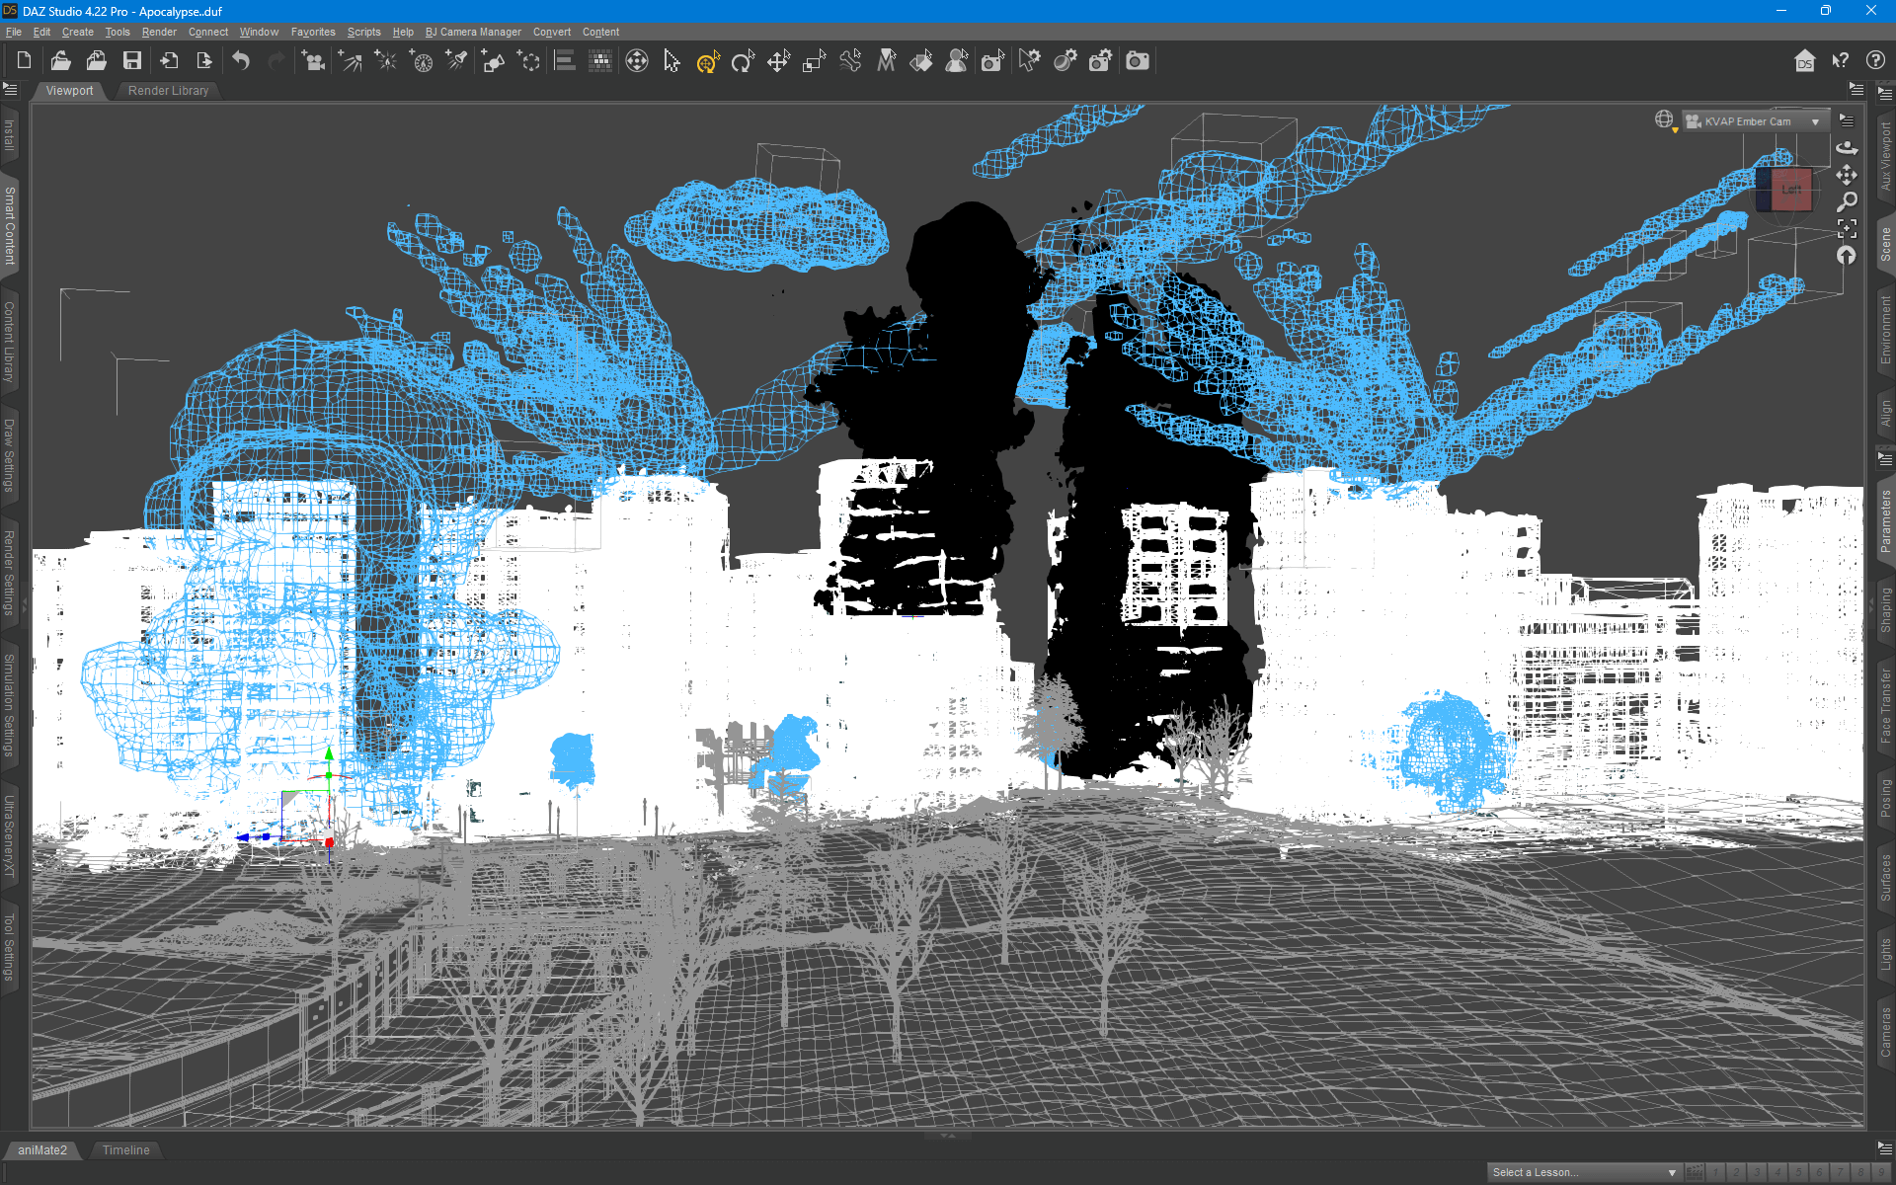Open the Lights side tab
The height and width of the screenshot is (1185, 1896).
[1885, 954]
